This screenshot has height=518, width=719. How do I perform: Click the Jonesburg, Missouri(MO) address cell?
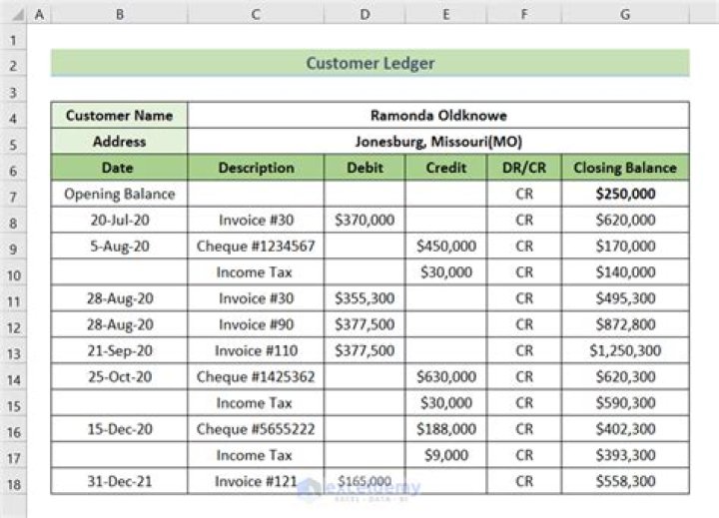point(437,142)
